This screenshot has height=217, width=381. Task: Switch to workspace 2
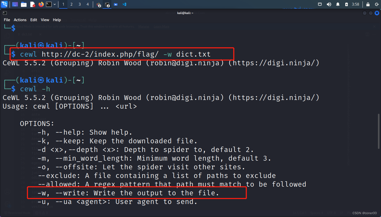pyautogui.click(x=72, y=4)
